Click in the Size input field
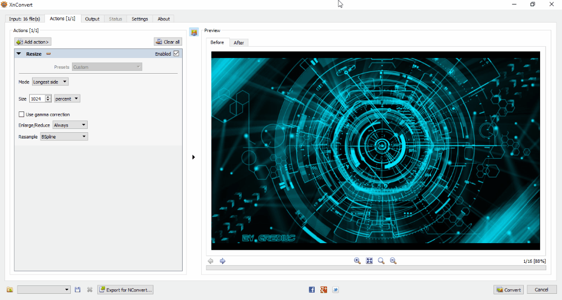Viewport: 562px width, 300px height. [37, 98]
